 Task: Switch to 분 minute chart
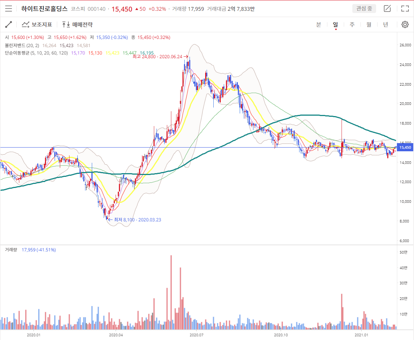319,24
